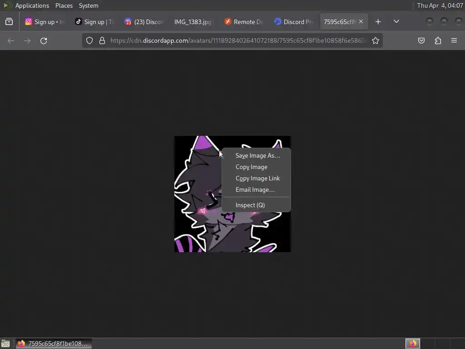
Task: Save page to Pocket
Action: coord(421,40)
